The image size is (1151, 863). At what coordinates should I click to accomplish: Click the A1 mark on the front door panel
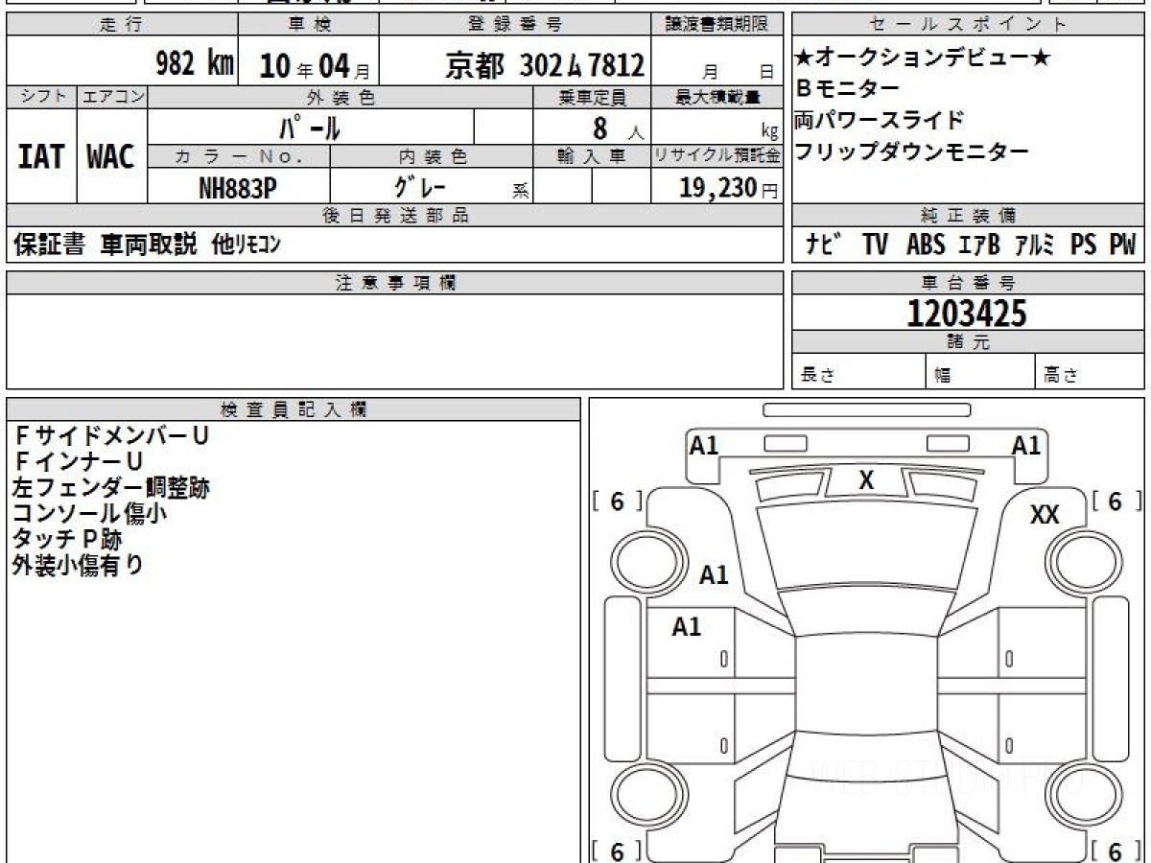tap(686, 627)
